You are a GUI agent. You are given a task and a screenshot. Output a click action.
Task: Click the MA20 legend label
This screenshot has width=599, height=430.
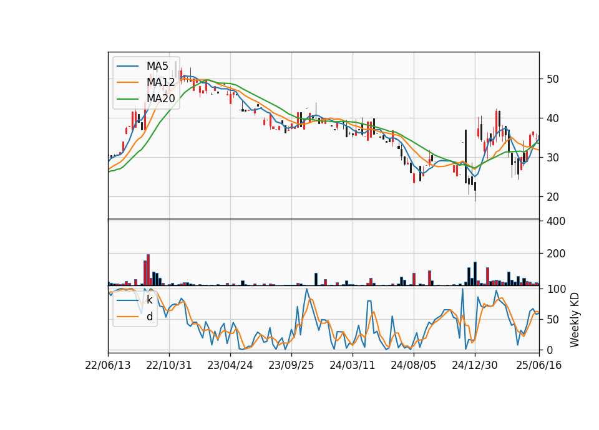point(160,98)
